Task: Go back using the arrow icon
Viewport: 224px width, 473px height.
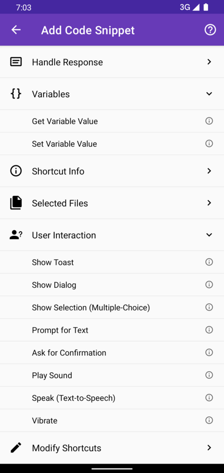Action: (x=16, y=30)
